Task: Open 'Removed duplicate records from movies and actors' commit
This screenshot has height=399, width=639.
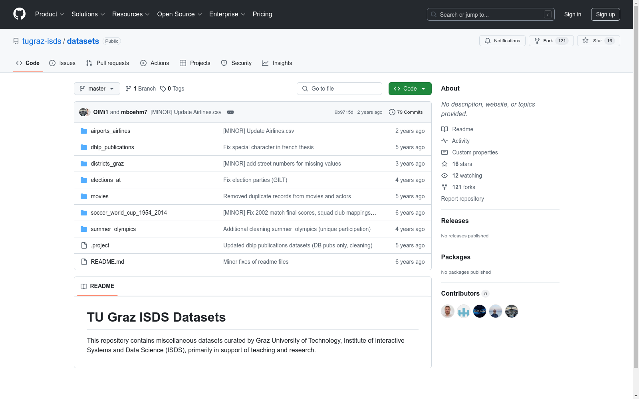Action: click(287, 196)
